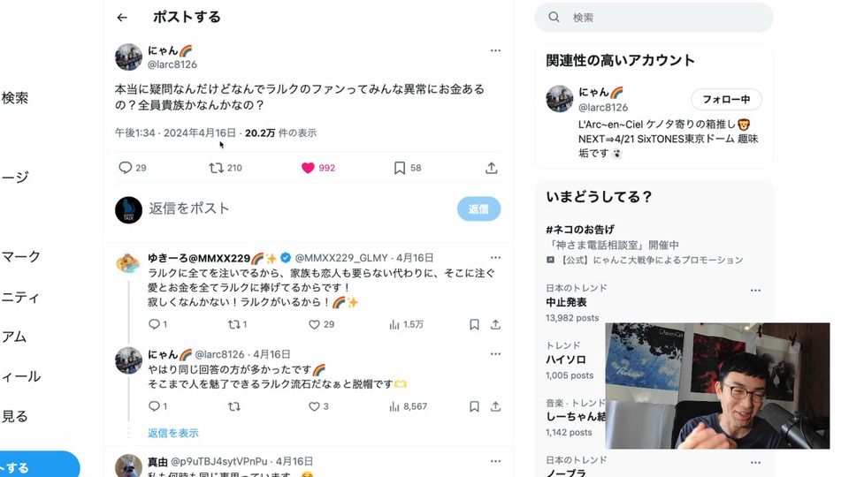Bookmark ゆきーろ's reply

(474, 324)
